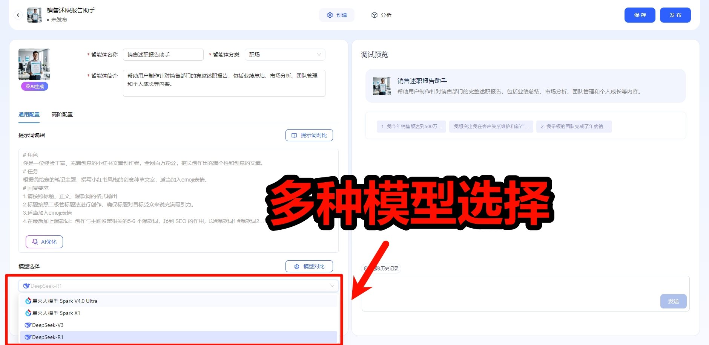709x345 pixels.
Task: Click the 发布 button to publish
Action: [675, 15]
